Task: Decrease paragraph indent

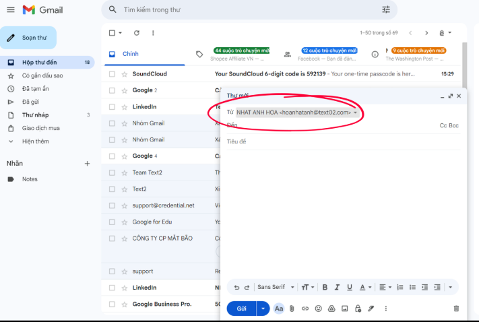Action: tap(424, 287)
